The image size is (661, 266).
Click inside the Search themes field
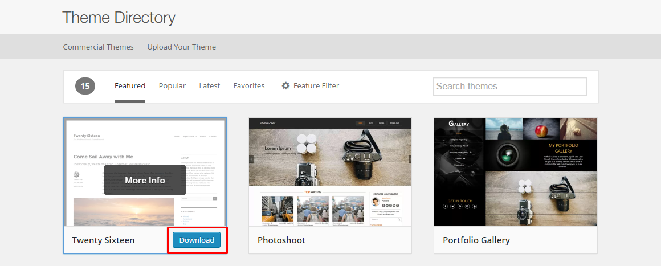tap(509, 87)
